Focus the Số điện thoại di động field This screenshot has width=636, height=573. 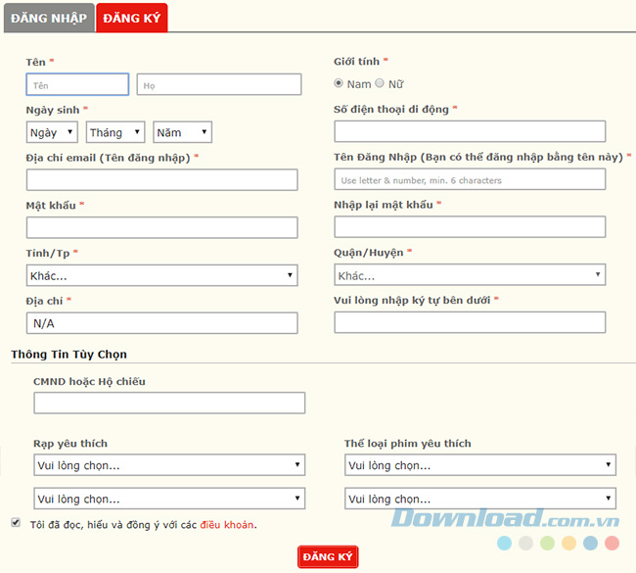point(470,131)
